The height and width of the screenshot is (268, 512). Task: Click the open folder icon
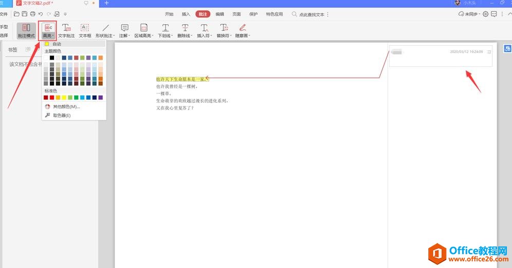[17, 14]
